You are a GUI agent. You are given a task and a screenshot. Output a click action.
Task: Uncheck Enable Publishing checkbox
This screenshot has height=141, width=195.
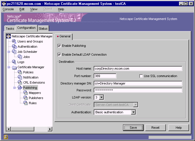(59, 46)
